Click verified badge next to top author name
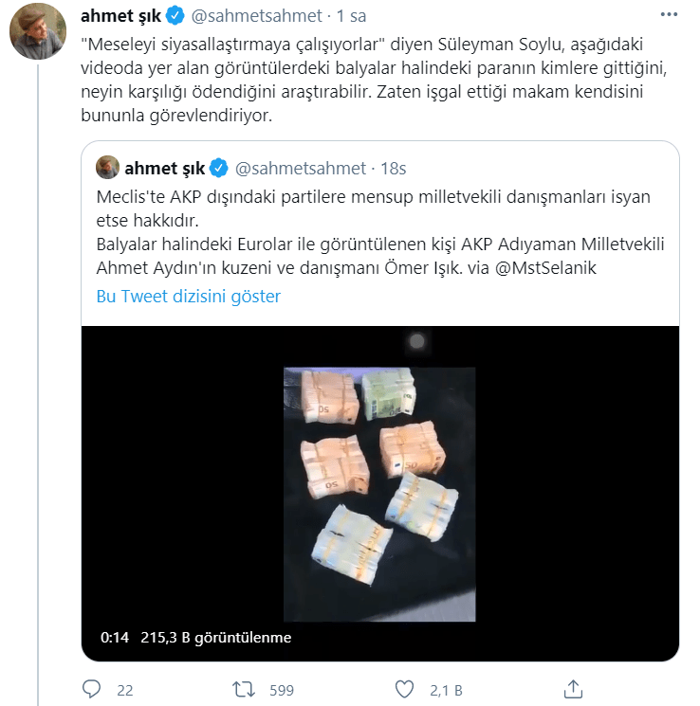The height and width of the screenshot is (706, 700). coord(175,16)
